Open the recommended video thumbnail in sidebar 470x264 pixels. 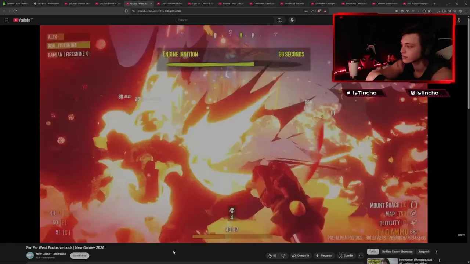tap(383, 261)
